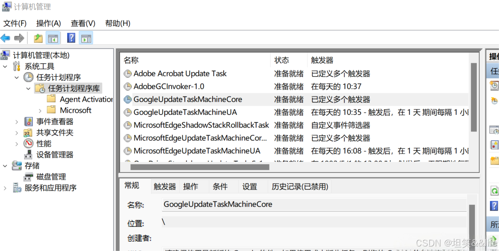
Task: Open the 操作(A) menu
Action: pyautogui.click(x=48, y=23)
